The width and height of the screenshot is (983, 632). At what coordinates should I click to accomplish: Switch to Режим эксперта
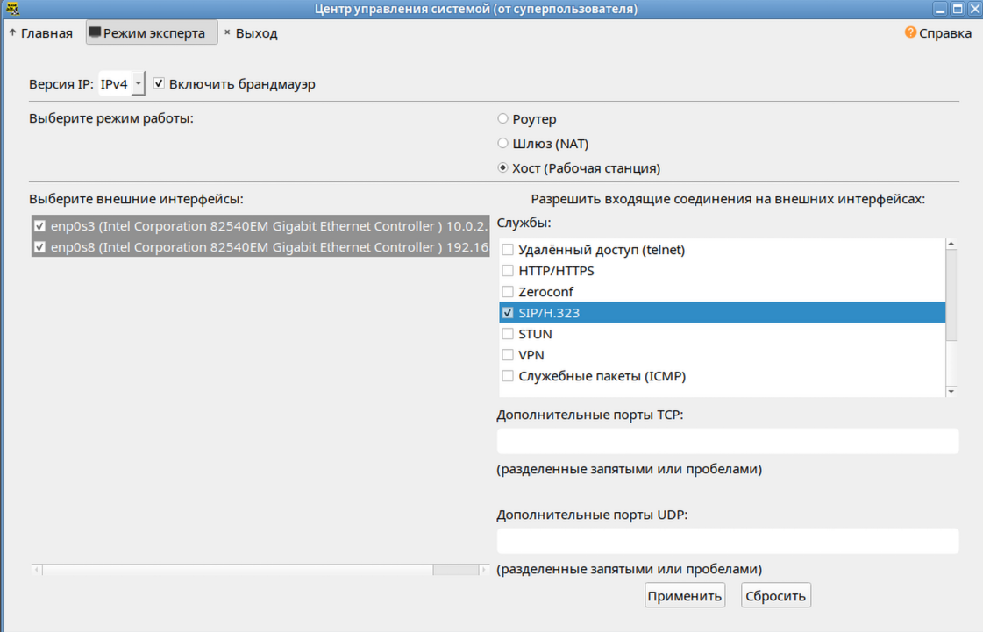[152, 32]
